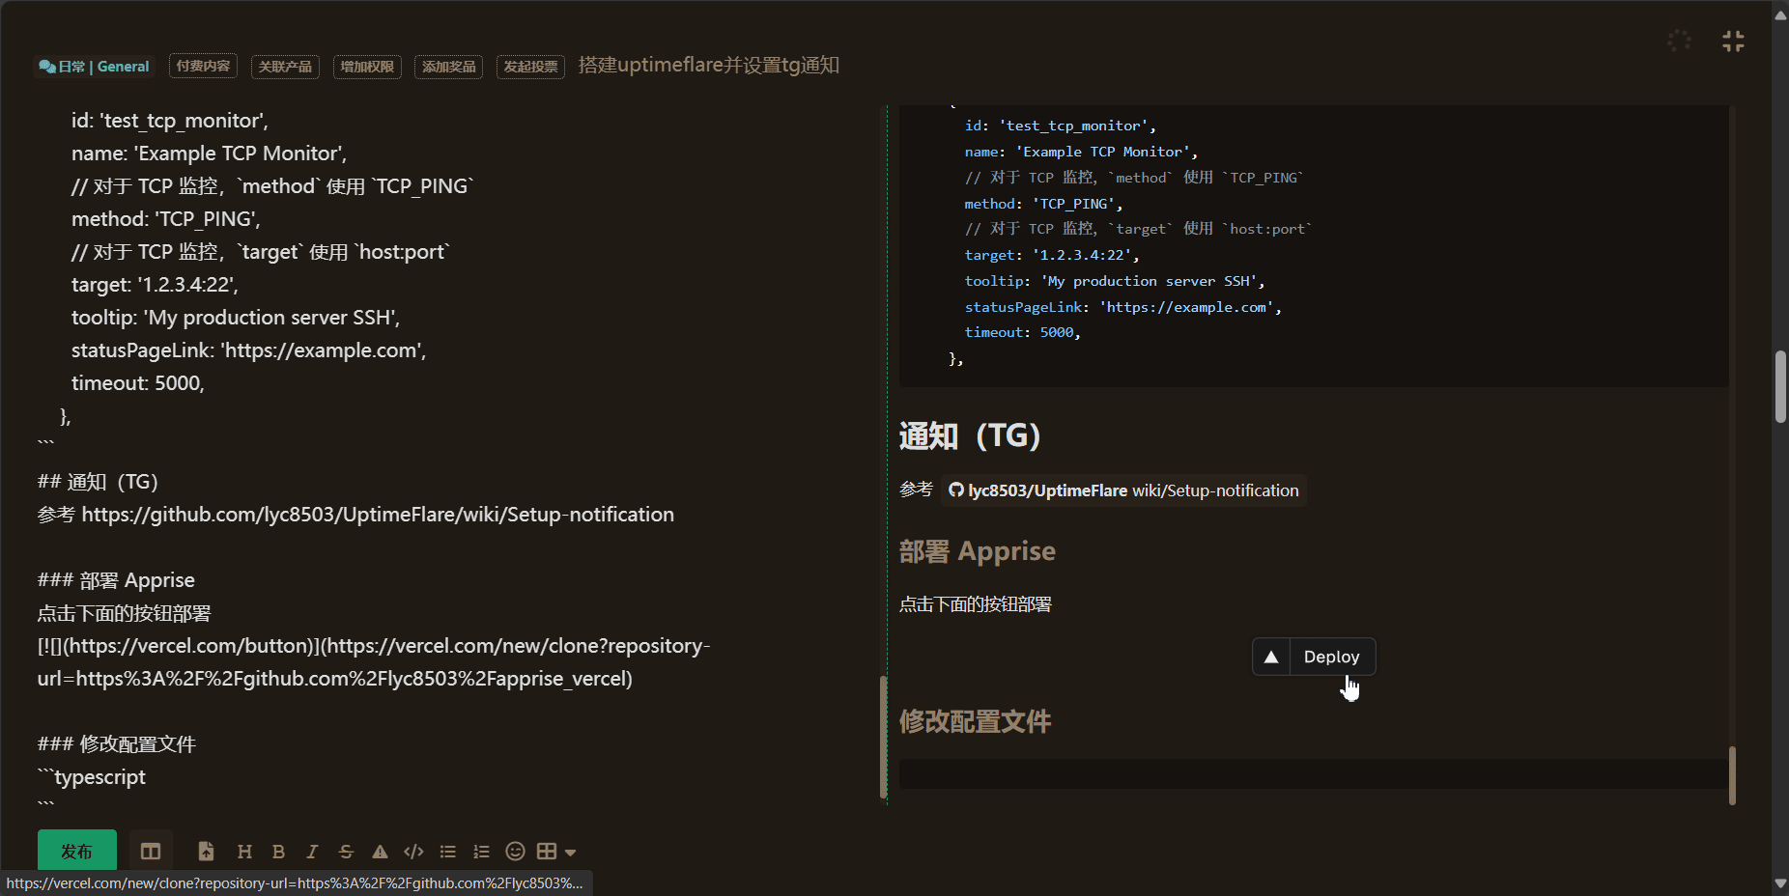Click page scrollbar up arrow
1789x896 pixels.
click(1780, 14)
